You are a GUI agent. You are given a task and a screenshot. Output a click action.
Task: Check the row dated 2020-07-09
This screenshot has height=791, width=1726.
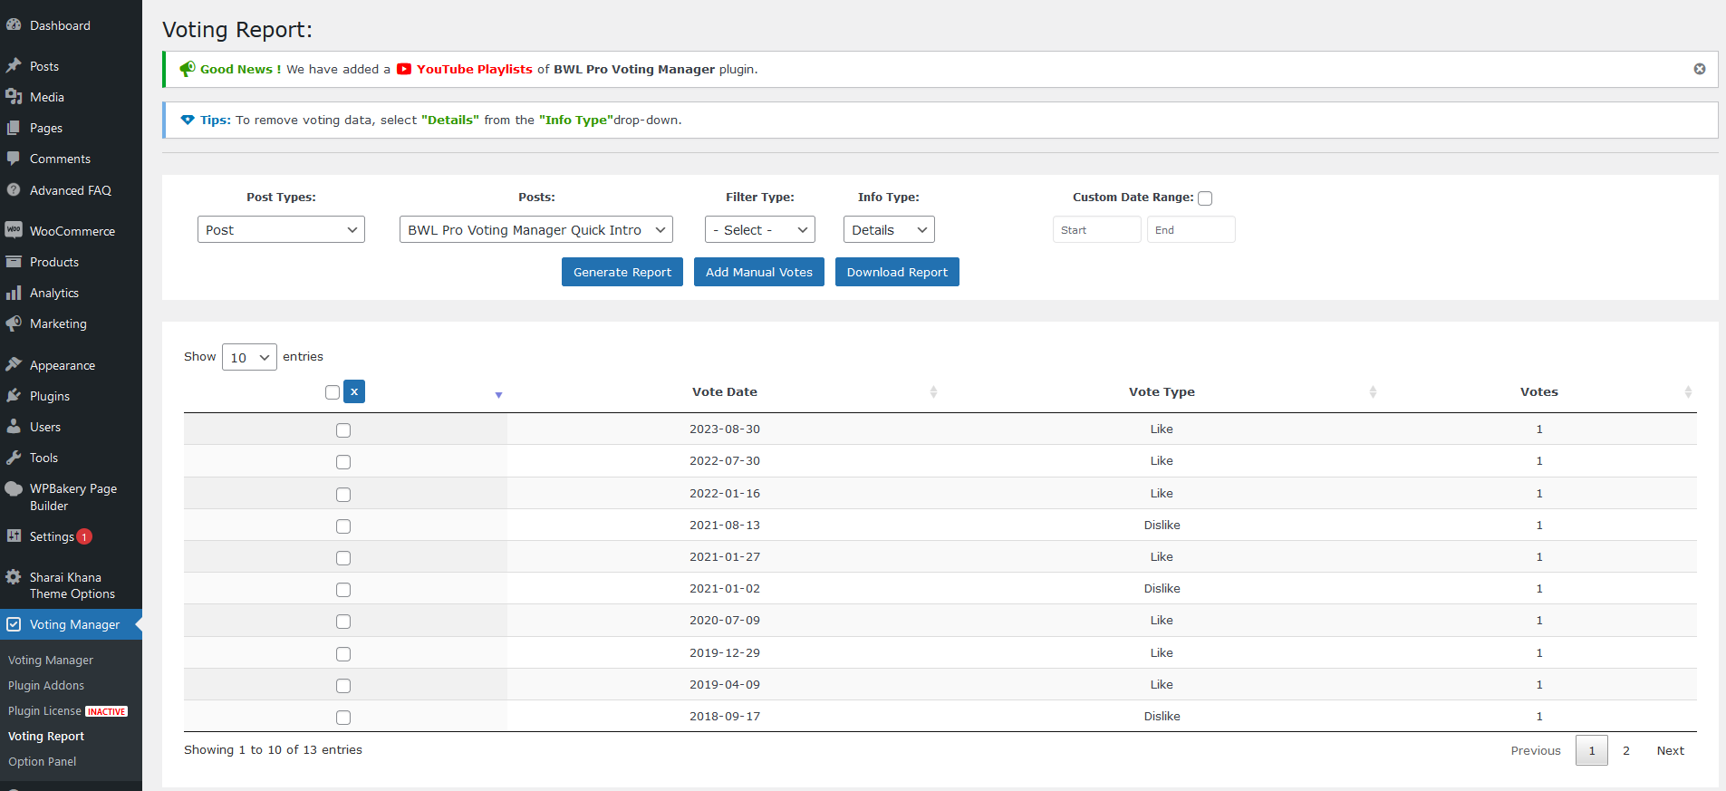point(343,622)
